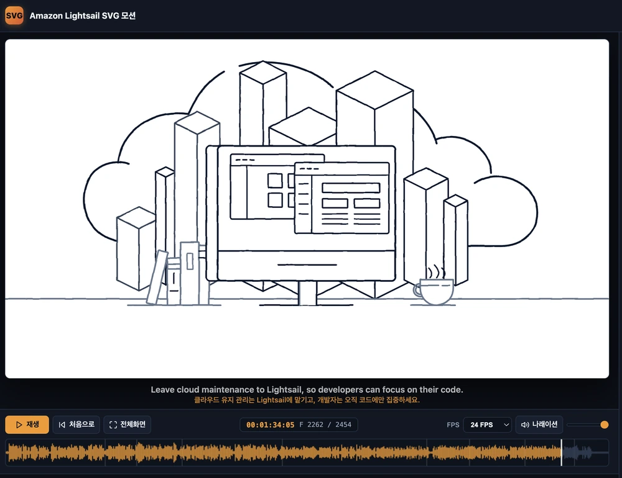
Task: Click the FPS label
Action: 453,425
